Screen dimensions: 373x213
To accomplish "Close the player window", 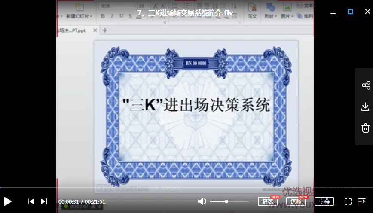I will point(367,12).
